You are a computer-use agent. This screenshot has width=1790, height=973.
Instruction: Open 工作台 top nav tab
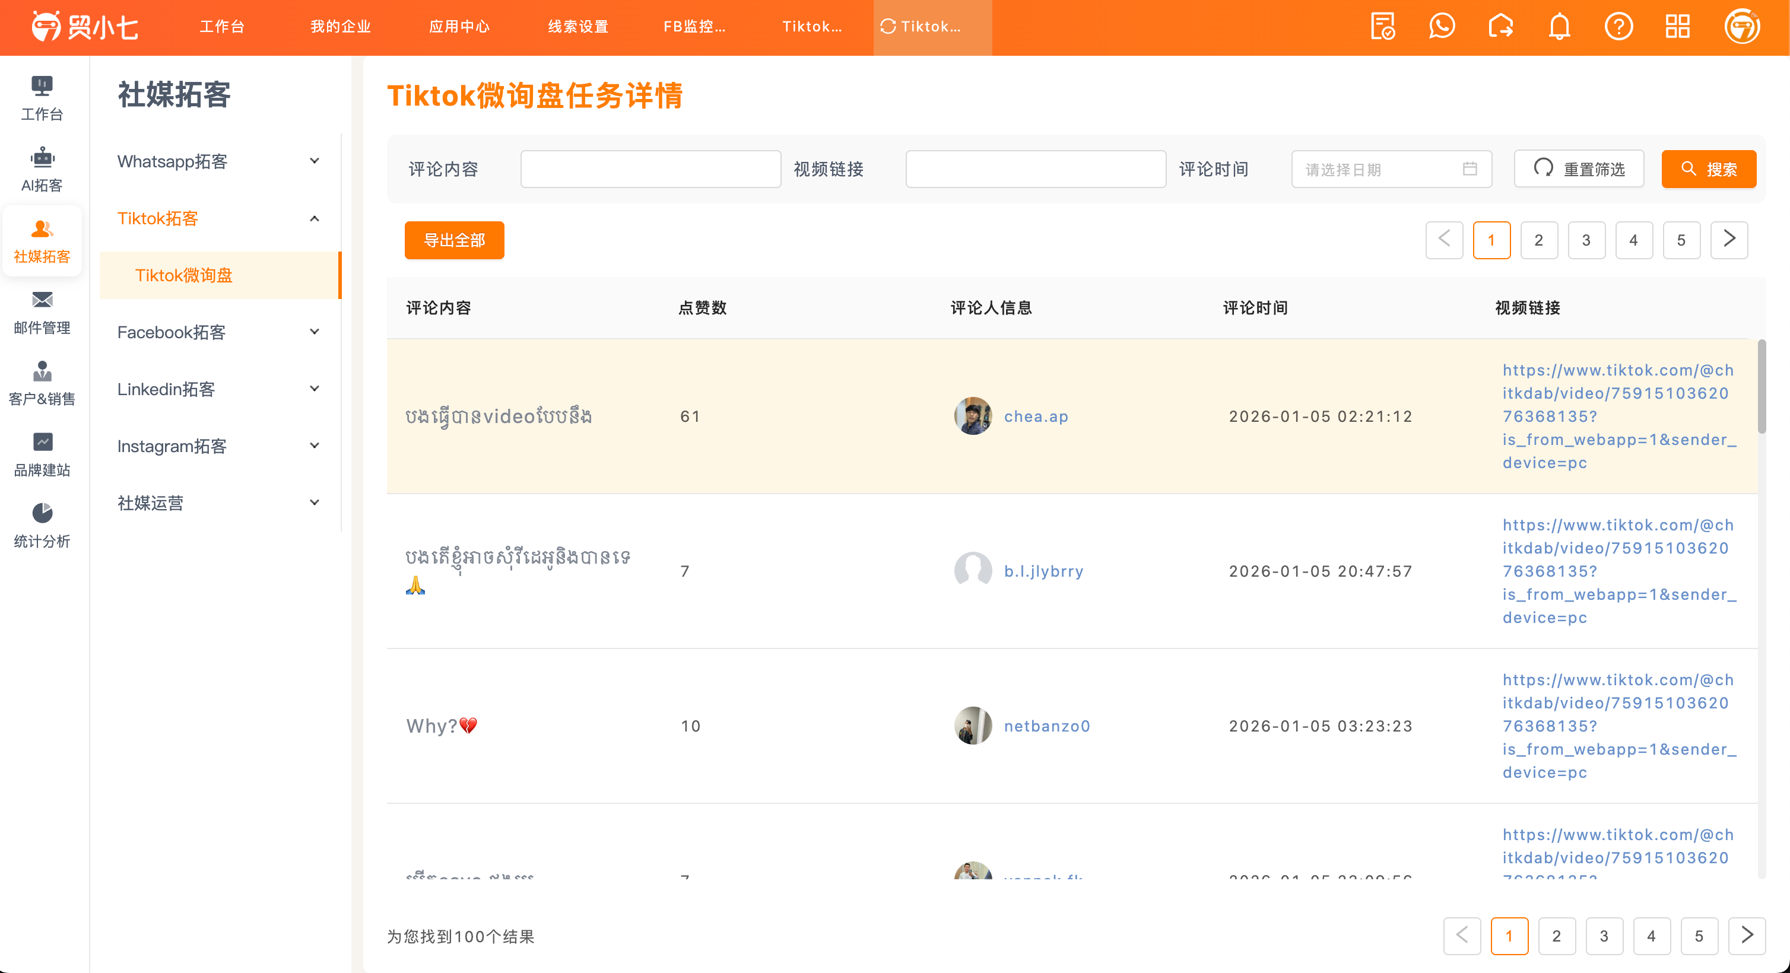click(223, 27)
